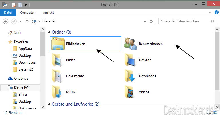Open the Dokumente folder icon in main pane

[56, 76]
